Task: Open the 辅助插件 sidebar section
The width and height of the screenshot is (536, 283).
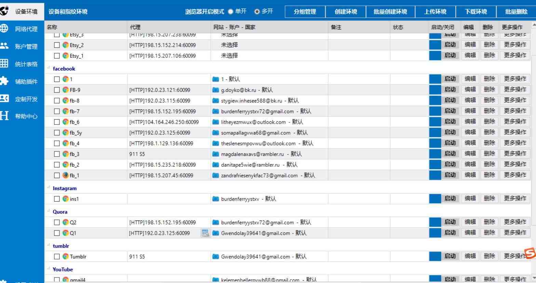Action: point(22,81)
